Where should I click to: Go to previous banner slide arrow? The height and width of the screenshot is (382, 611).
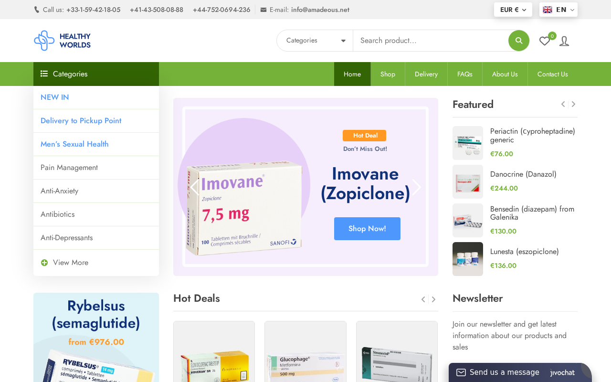tap(195, 187)
